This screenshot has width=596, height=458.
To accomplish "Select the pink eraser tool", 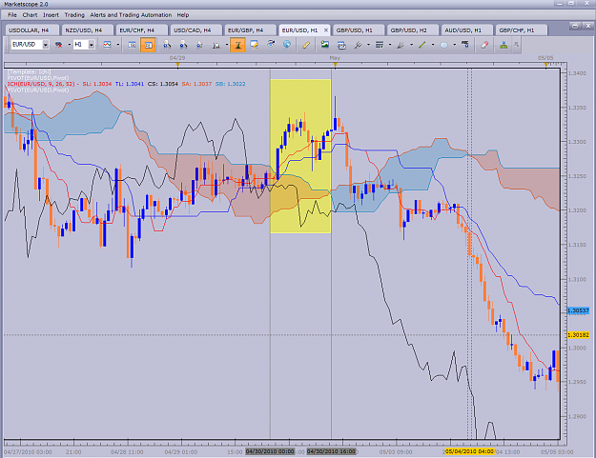I will pos(484,45).
